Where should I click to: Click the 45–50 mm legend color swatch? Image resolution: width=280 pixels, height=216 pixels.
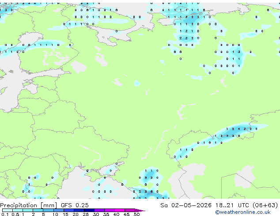[x=130, y=210]
